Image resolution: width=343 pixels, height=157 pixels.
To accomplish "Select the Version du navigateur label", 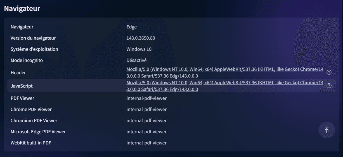I will (33, 38).
